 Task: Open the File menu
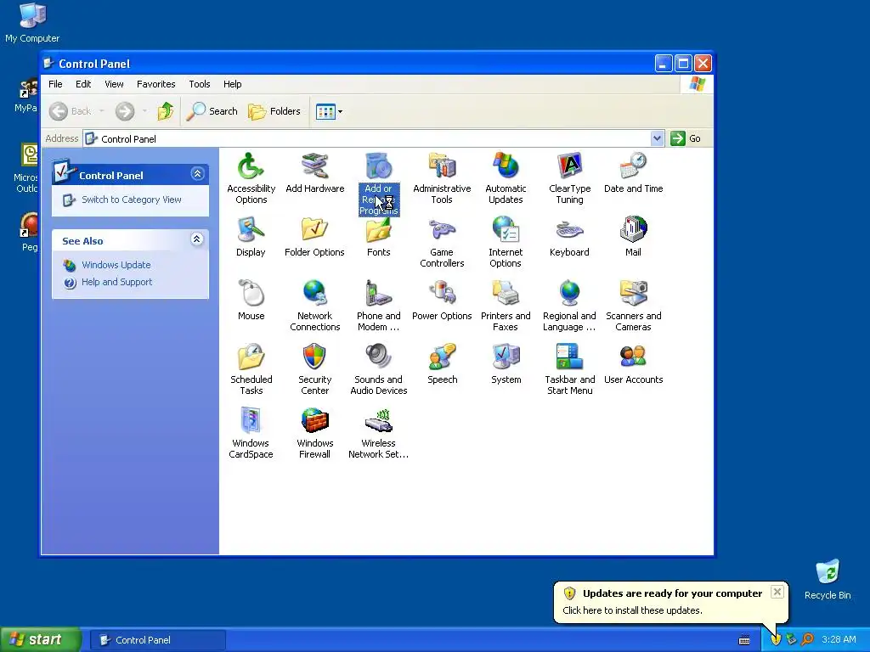[x=55, y=84]
